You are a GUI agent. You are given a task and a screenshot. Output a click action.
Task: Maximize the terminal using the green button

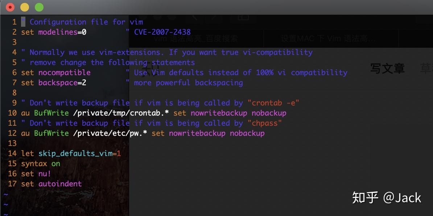[x=39, y=7]
